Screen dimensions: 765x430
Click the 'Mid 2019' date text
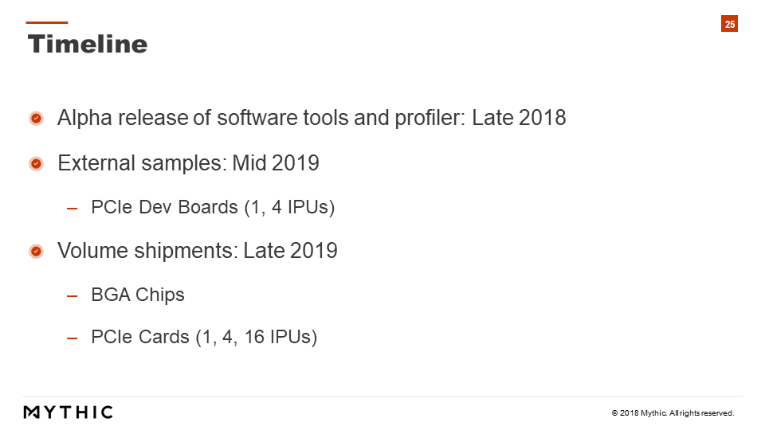point(276,162)
